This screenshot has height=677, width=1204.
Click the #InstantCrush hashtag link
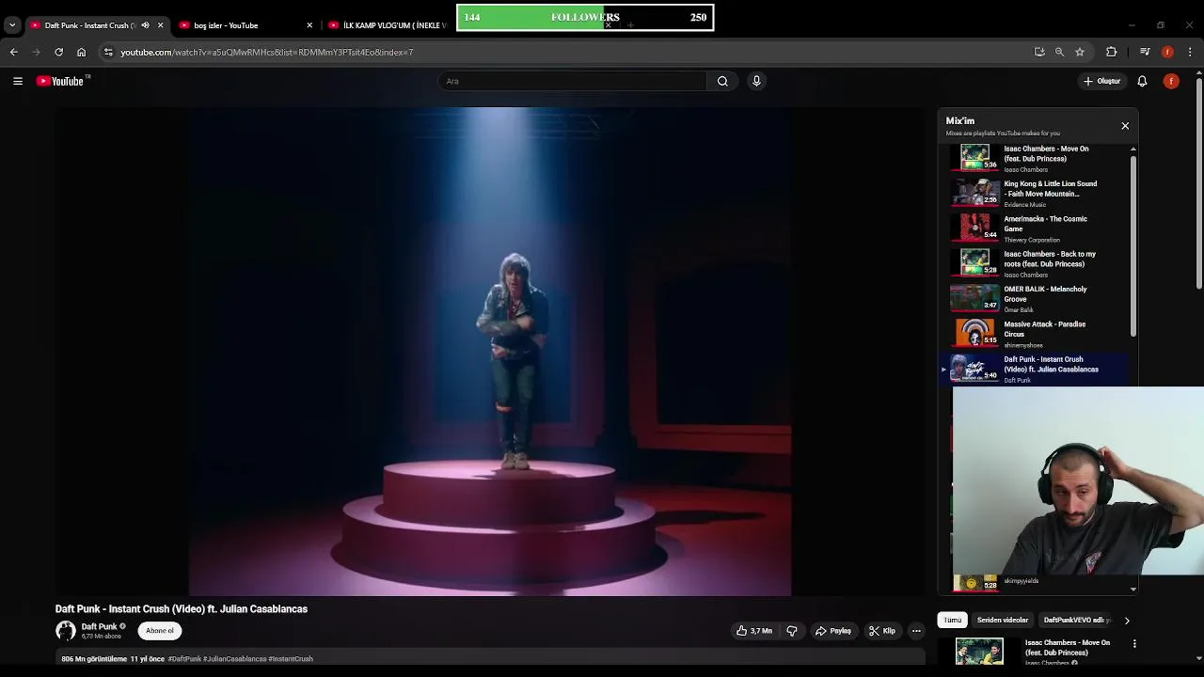291,659
